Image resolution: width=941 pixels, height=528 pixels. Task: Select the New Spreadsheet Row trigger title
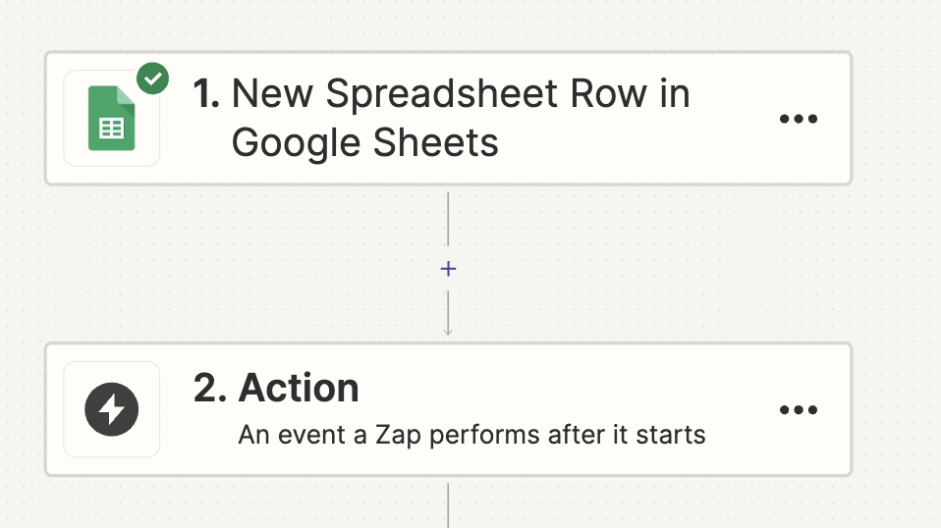(x=442, y=118)
